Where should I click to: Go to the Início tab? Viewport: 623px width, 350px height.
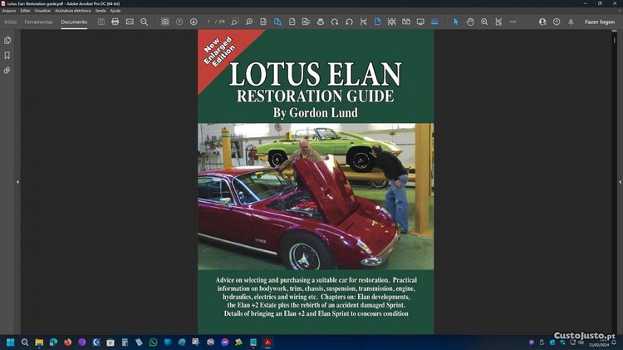point(10,22)
